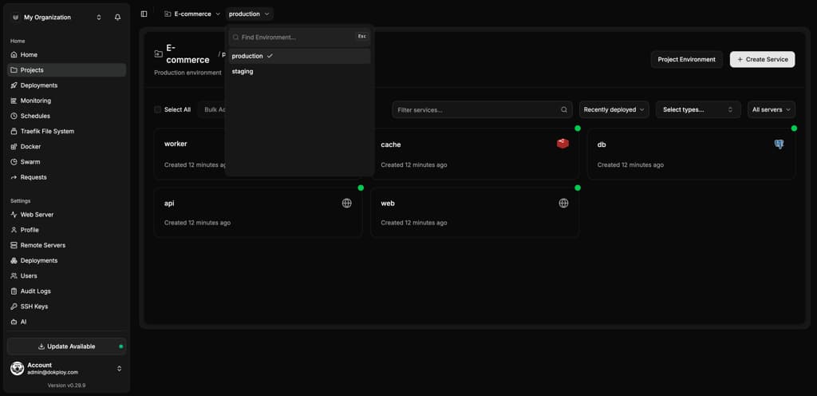Click the Bulk Actions button

211,109
